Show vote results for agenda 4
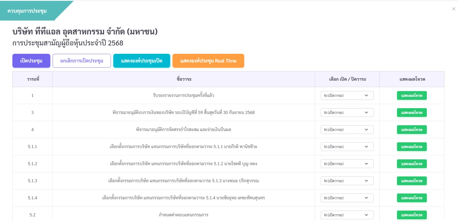 point(411,130)
